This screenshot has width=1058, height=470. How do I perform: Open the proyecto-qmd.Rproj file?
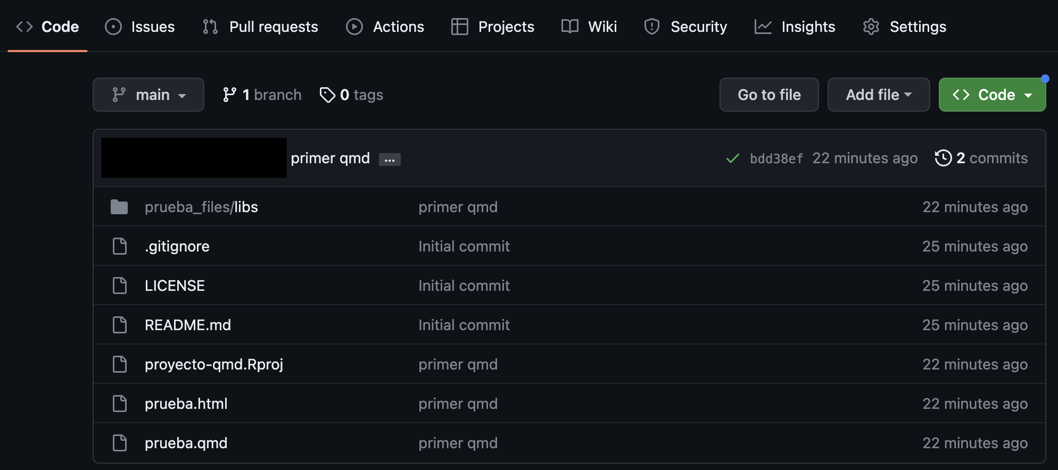click(x=214, y=364)
